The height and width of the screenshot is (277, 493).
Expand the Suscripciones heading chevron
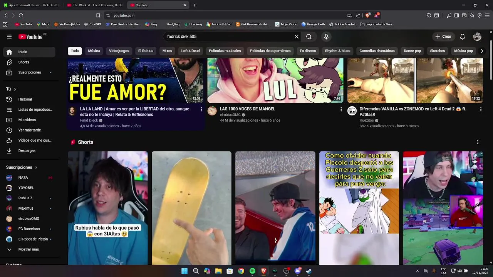click(x=36, y=167)
